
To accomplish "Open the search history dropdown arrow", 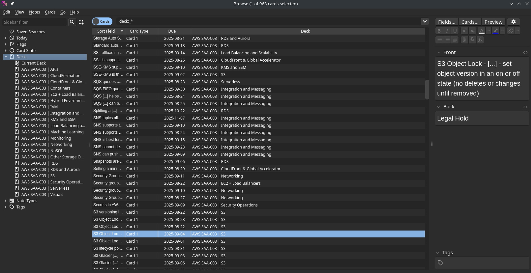I will click(x=425, y=21).
